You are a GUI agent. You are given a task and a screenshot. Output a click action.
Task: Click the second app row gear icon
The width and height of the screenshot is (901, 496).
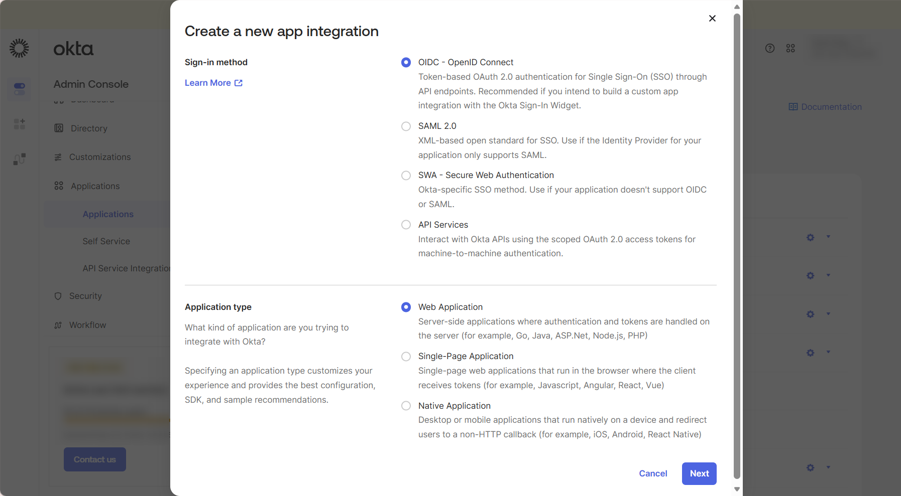tap(810, 275)
